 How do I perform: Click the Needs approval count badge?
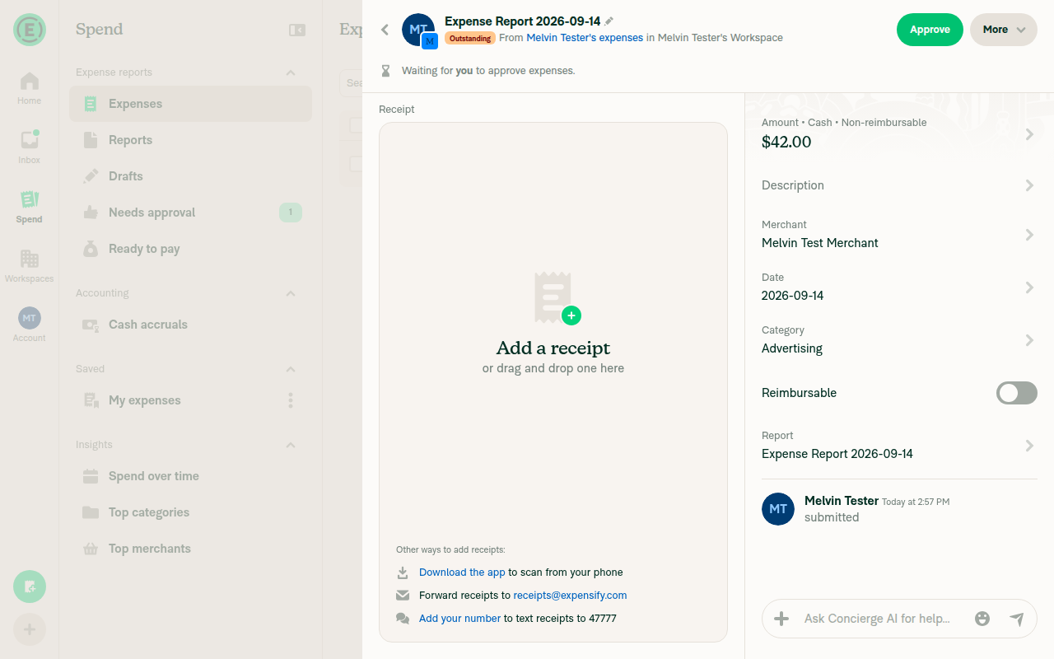click(291, 213)
